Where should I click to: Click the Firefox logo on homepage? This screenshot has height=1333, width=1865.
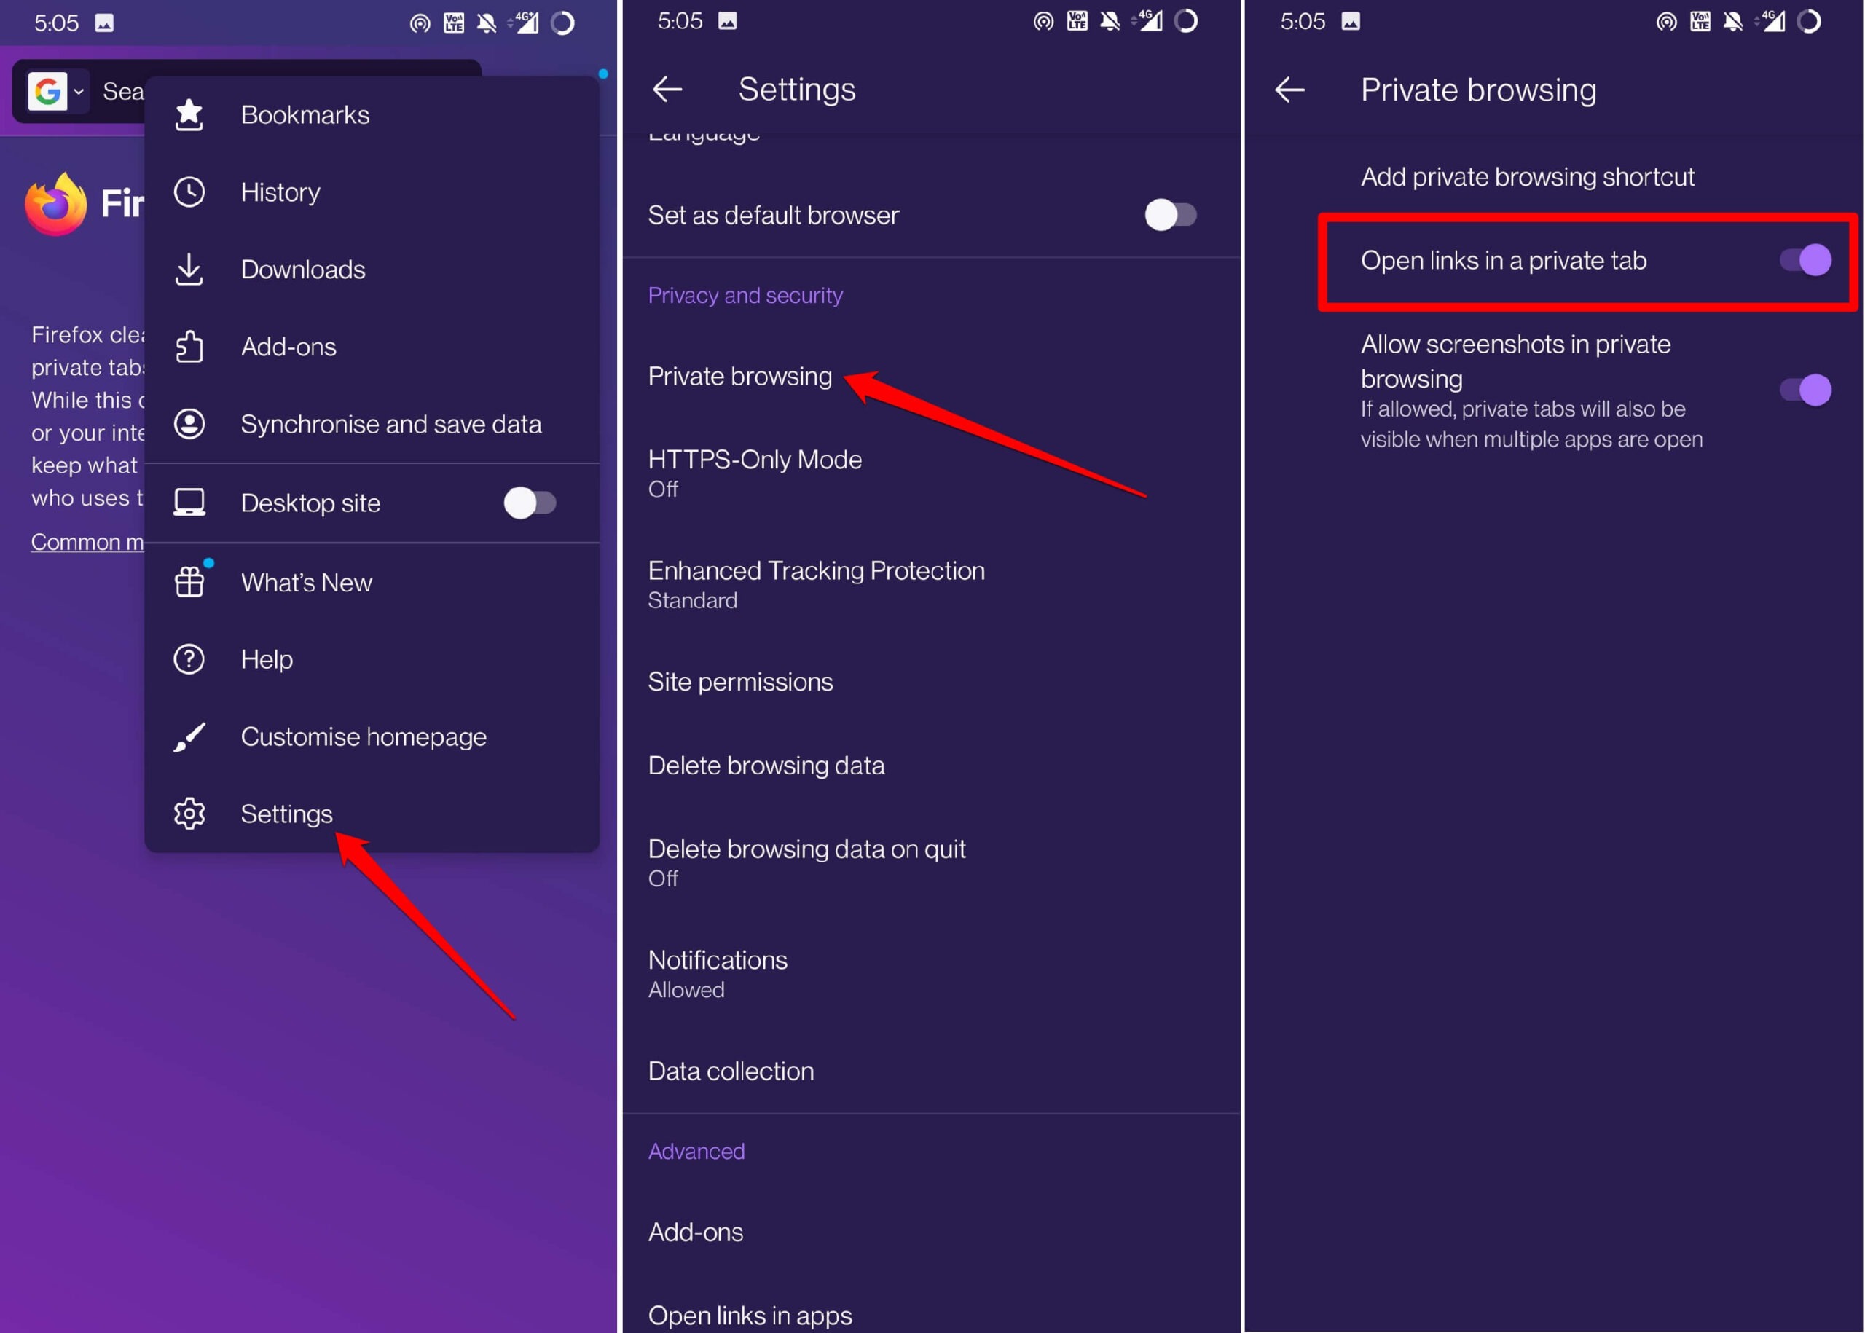(55, 203)
